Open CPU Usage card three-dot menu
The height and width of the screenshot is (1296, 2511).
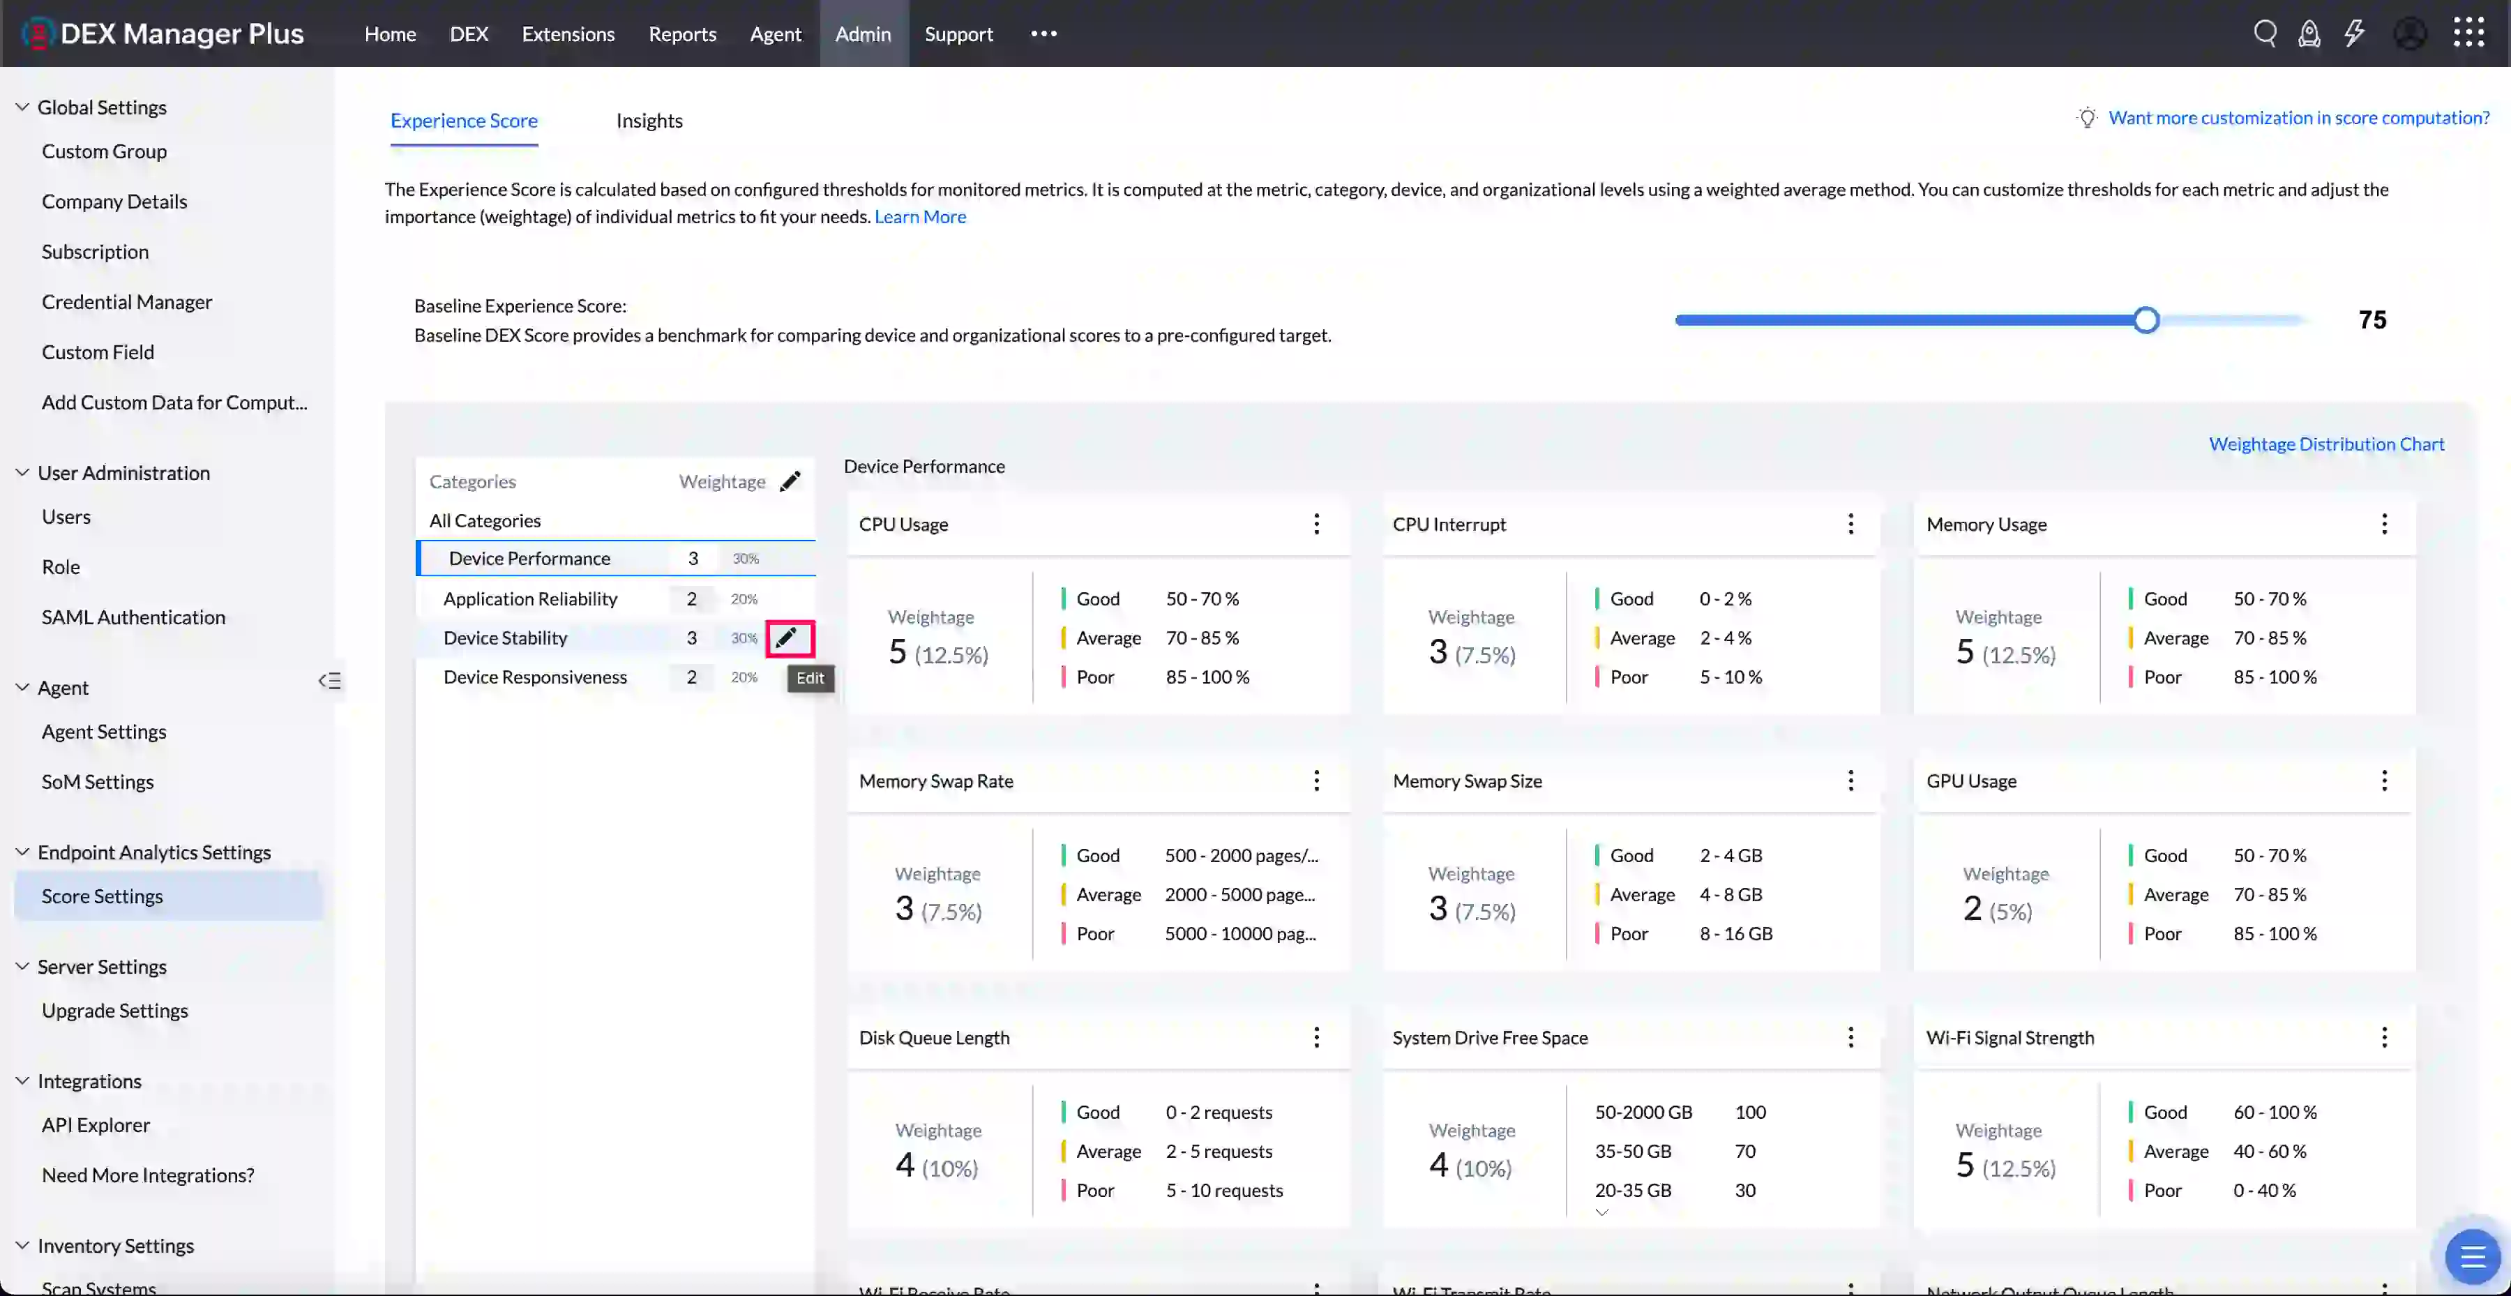point(1317,525)
